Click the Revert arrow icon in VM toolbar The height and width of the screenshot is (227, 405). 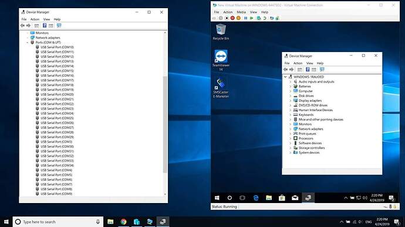265,18
